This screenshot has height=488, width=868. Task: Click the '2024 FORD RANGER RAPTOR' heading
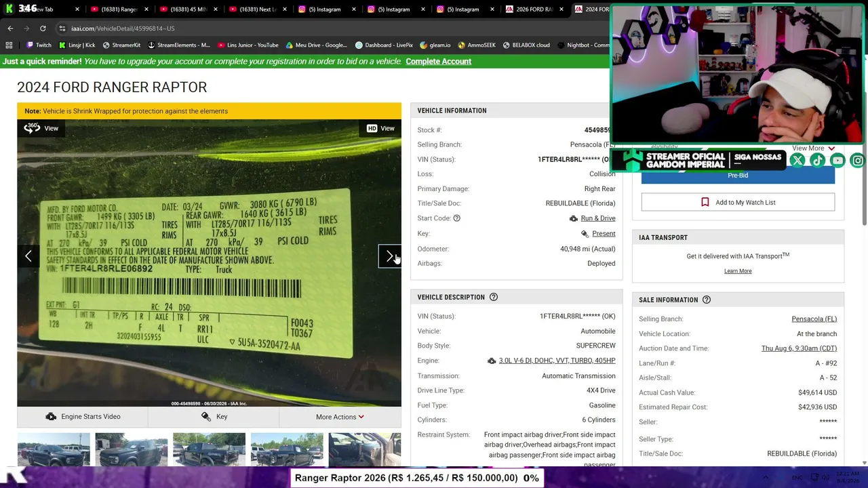pyautogui.click(x=112, y=87)
